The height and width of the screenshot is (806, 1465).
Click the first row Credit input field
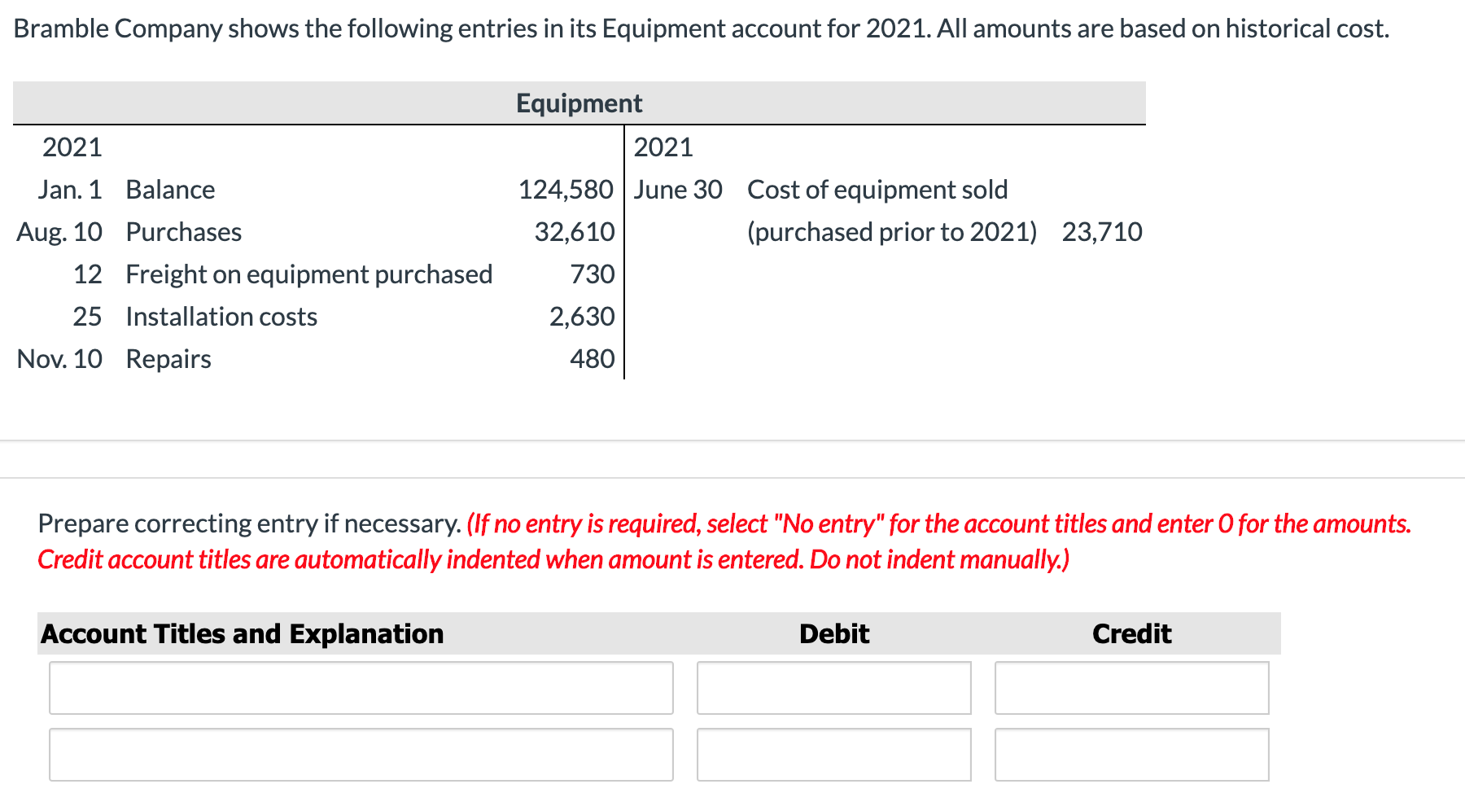point(1132,688)
